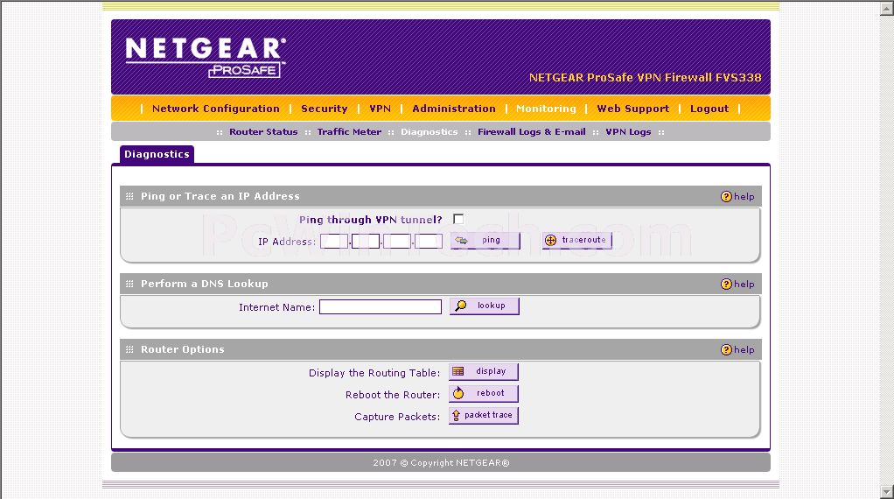The height and width of the screenshot is (499, 894).
Task: Click the lookup button
Action: click(x=484, y=306)
